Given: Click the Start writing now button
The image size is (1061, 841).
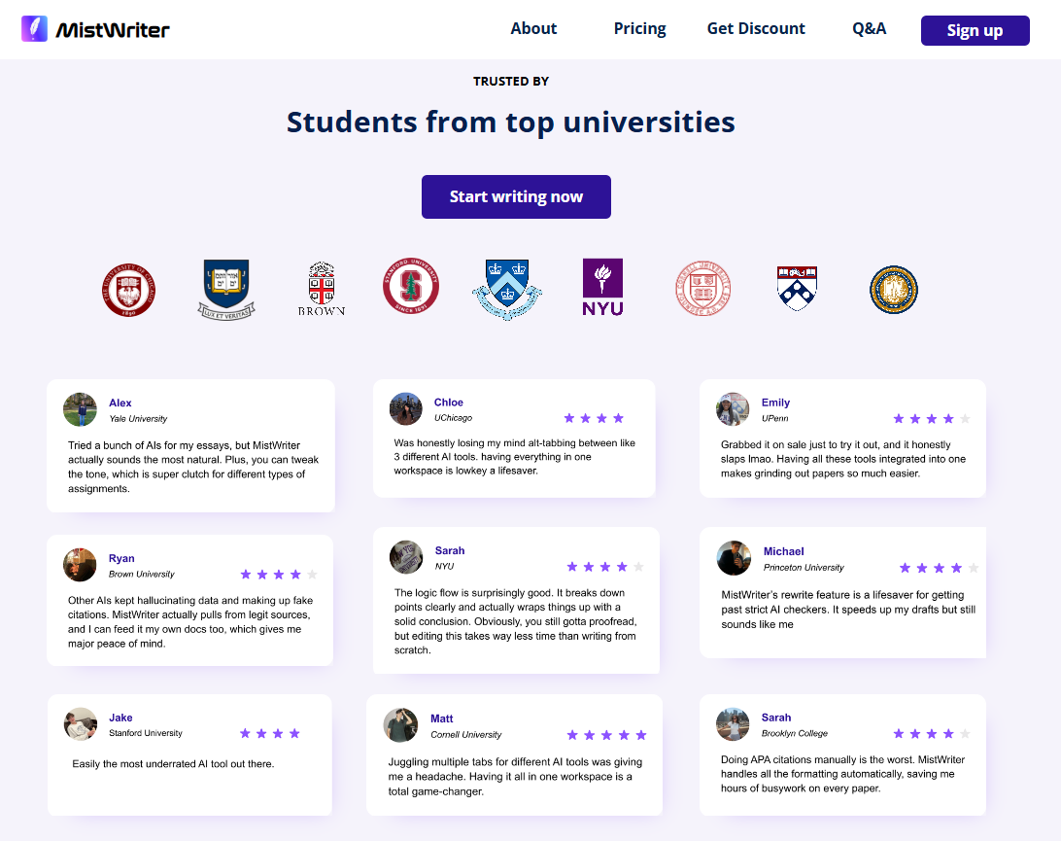Looking at the screenshot, I should (516, 196).
